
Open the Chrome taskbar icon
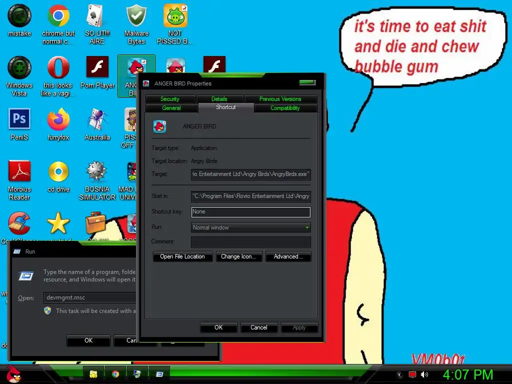[115, 374]
